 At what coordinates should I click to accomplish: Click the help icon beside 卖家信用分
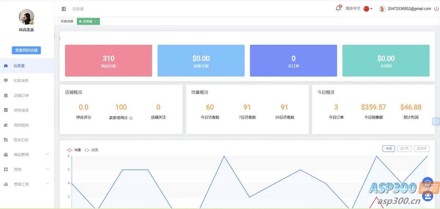[131, 118]
